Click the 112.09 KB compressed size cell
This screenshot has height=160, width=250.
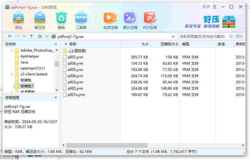[169, 76]
